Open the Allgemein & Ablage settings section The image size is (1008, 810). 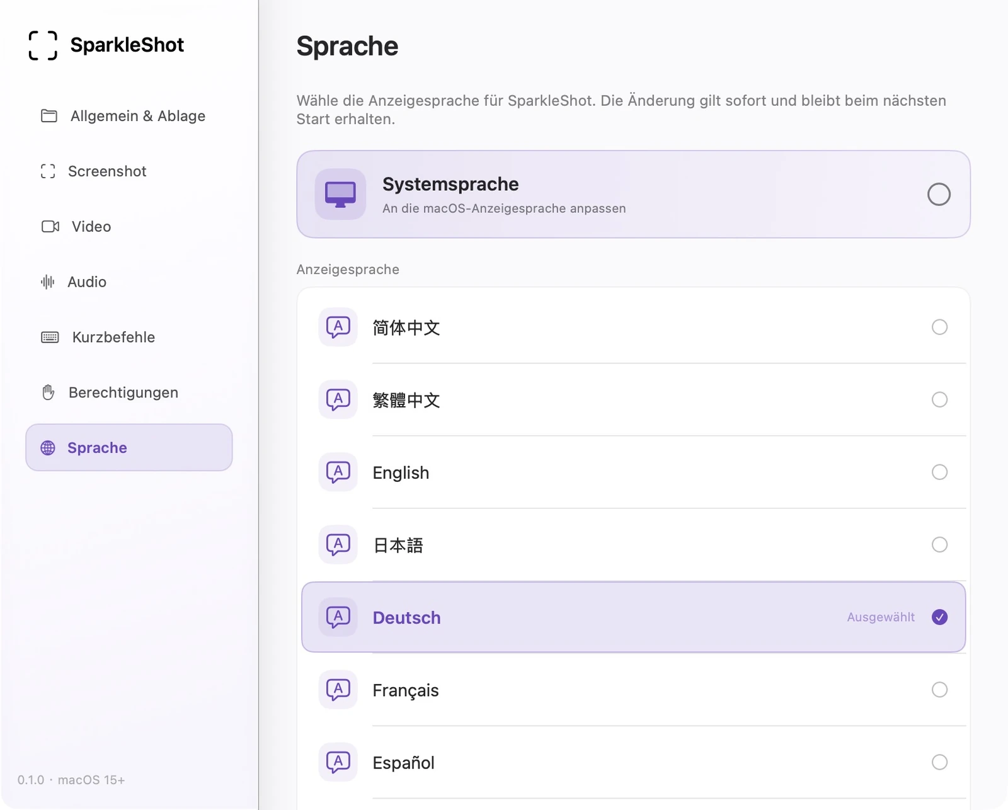coord(129,116)
